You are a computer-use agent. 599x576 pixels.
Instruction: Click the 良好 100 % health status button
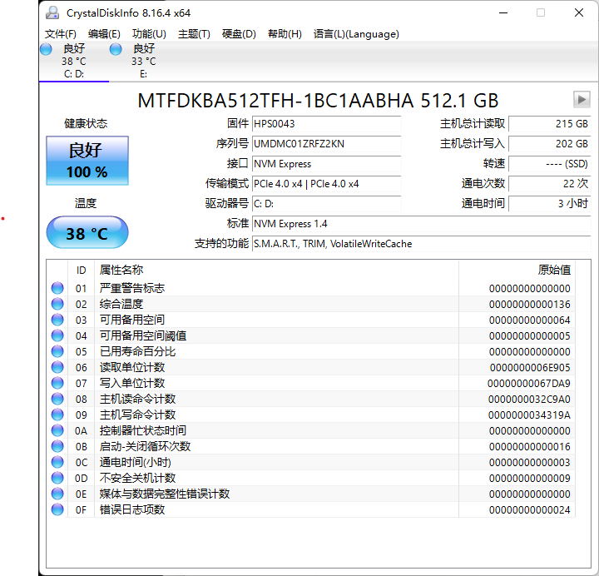87,161
